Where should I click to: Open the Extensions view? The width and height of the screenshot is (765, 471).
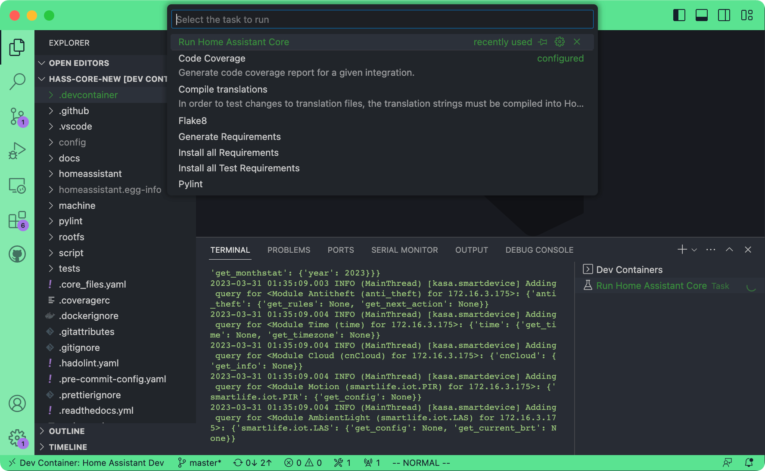[17, 220]
